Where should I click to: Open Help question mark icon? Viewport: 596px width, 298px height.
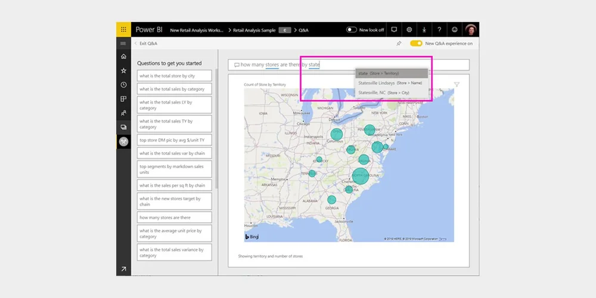[x=439, y=30]
